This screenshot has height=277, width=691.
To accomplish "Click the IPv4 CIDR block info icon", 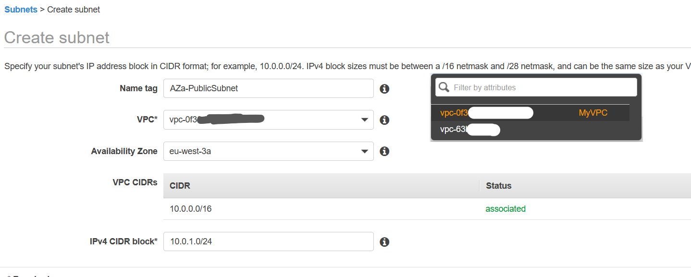I will tap(384, 242).
